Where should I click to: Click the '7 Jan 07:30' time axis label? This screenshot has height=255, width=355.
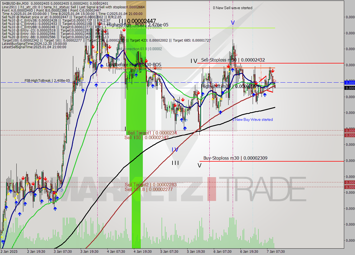[x=276, y=252]
